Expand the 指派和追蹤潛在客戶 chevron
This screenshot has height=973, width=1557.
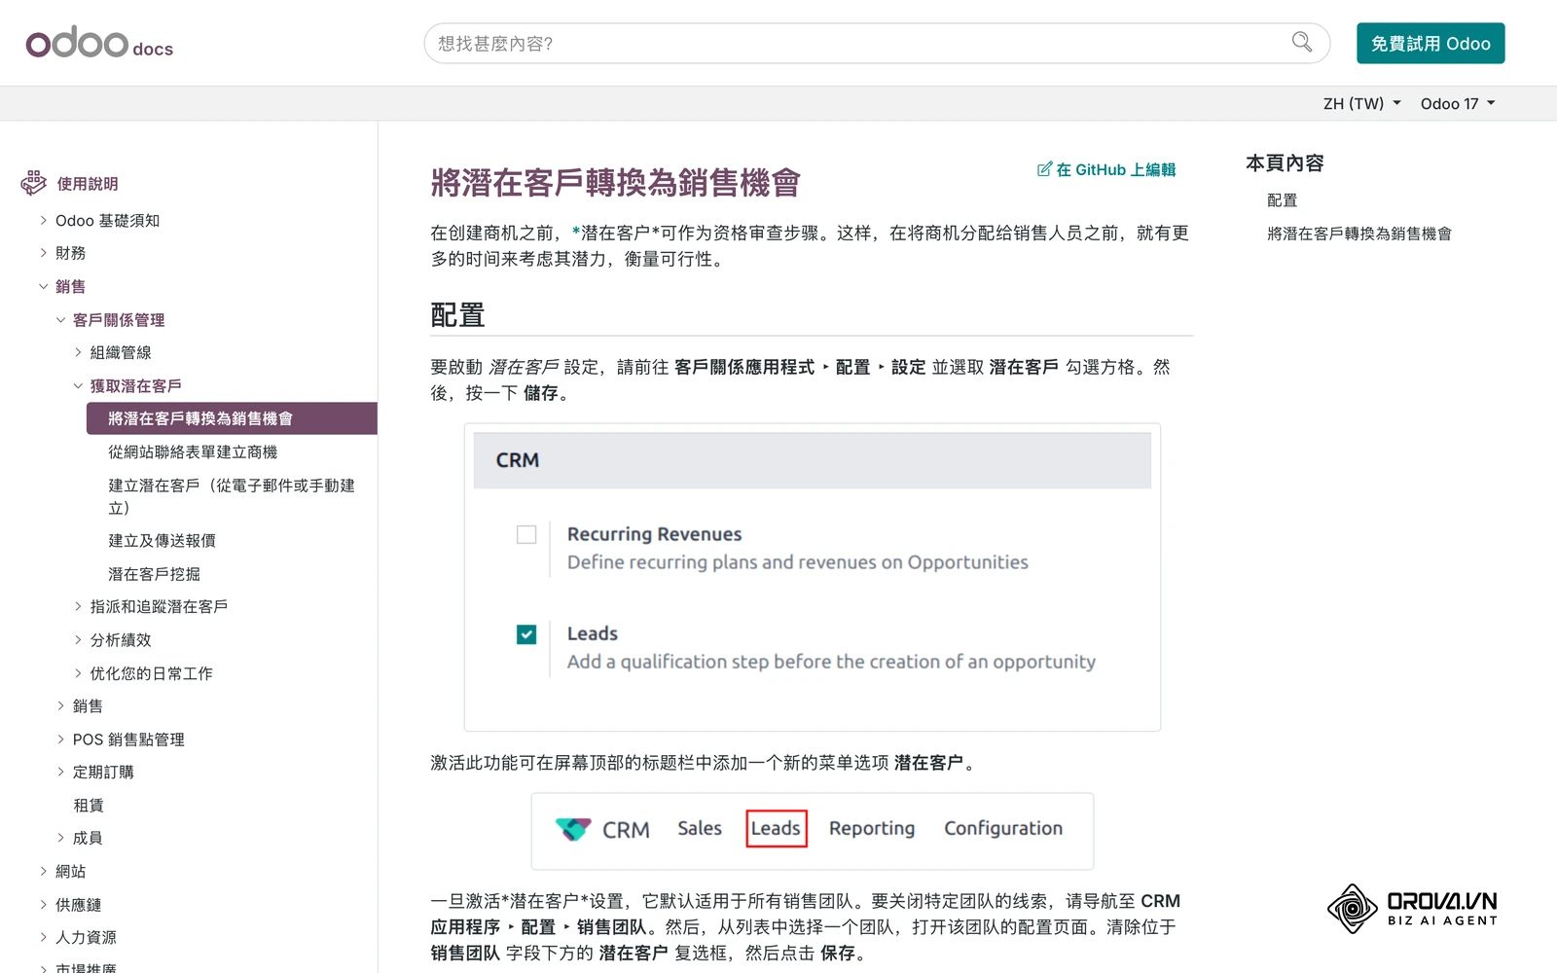tap(79, 606)
